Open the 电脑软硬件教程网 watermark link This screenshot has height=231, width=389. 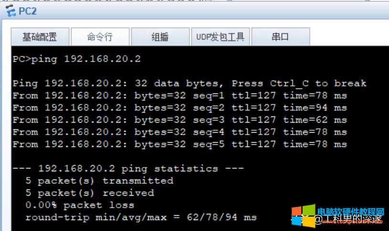[350, 211]
